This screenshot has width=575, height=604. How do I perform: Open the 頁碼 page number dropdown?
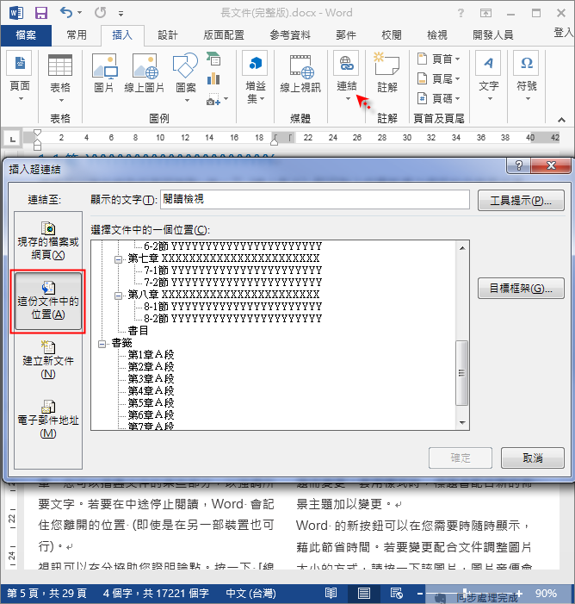(x=438, y=98)
